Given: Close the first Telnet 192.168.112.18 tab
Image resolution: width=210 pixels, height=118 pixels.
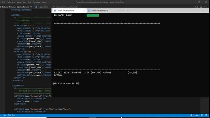Looking at the screenshot, I should 84,10.
